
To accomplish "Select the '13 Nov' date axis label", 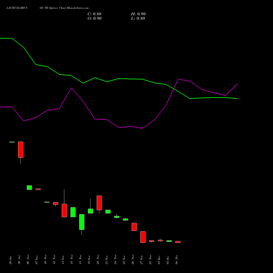I will [x=63, y=260].
